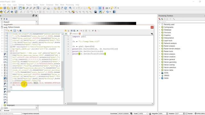This screenshot has width=205, height=115.
Task: Click Comment code icon in editor
Action: coord(93,31)
